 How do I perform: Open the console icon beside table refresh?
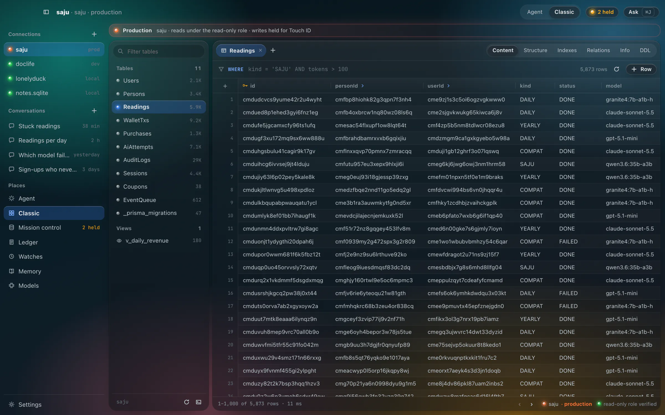[x=199, y=402]
